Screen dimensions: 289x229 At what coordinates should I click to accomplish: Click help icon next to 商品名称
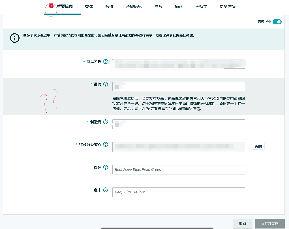[106, 62]
